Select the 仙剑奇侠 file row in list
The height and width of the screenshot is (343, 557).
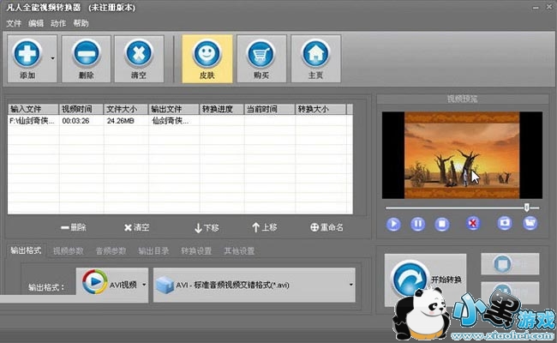click(103, 121)
